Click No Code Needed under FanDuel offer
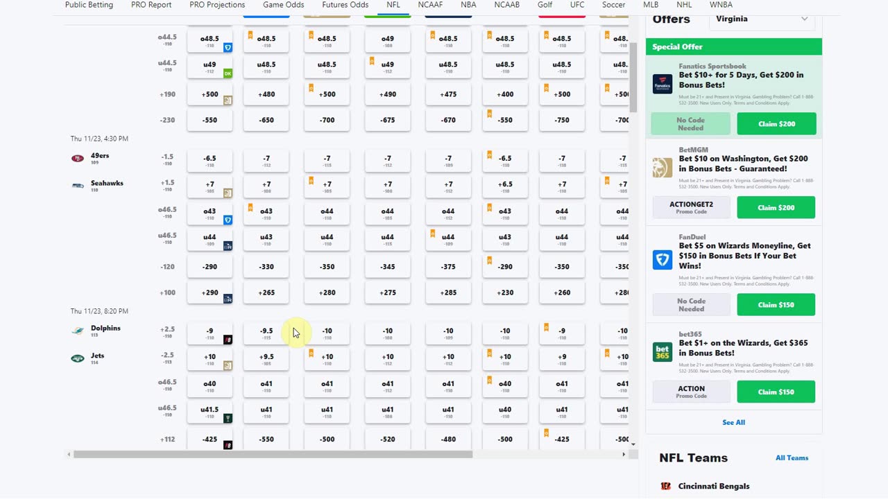This screenshot has height=499, width=888. point(691,305)
